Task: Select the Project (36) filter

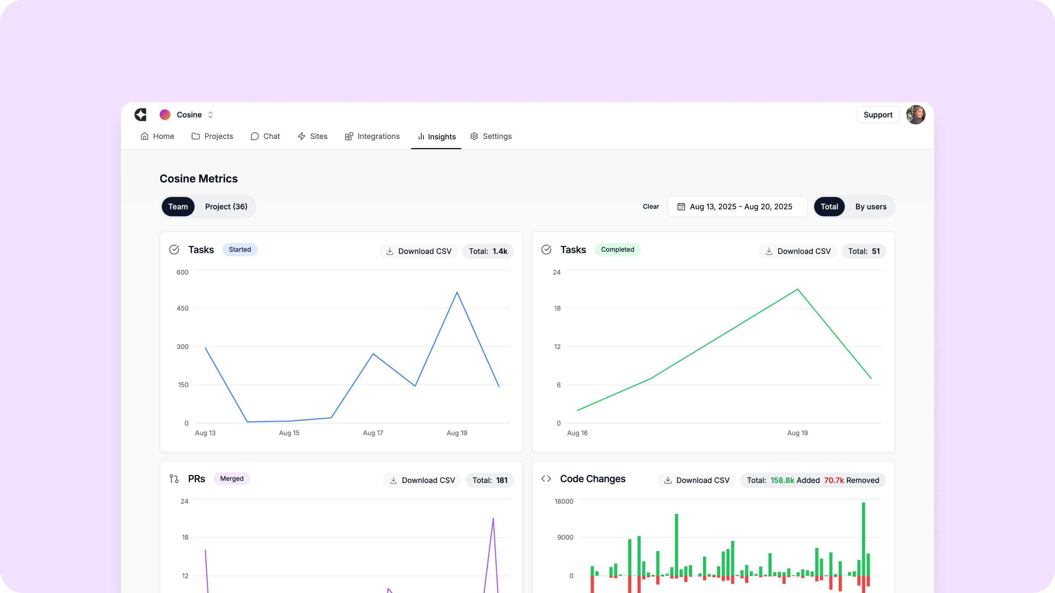Action: point(226,207)
